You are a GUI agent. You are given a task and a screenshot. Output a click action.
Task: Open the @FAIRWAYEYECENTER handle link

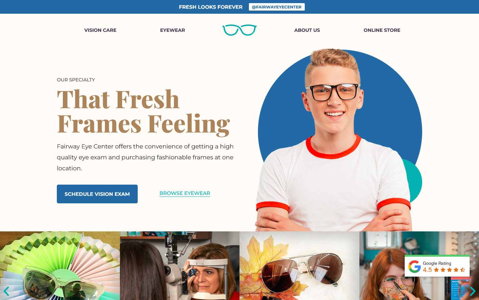[277, 7]
